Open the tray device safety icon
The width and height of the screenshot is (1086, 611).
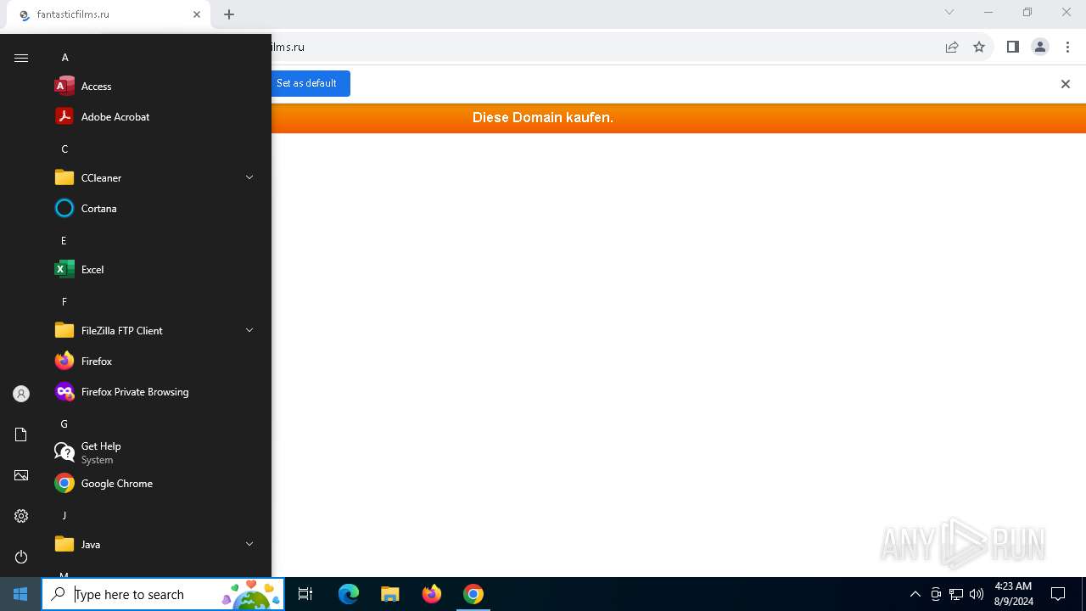(x=936, y=594)
